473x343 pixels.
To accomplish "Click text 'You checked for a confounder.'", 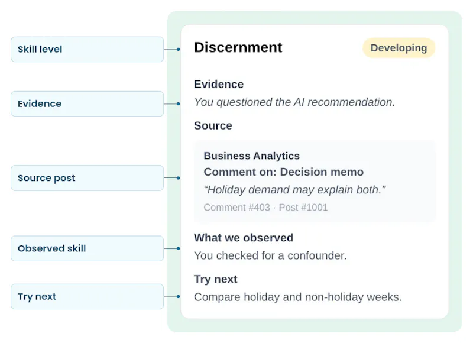I will coord(270,256).
